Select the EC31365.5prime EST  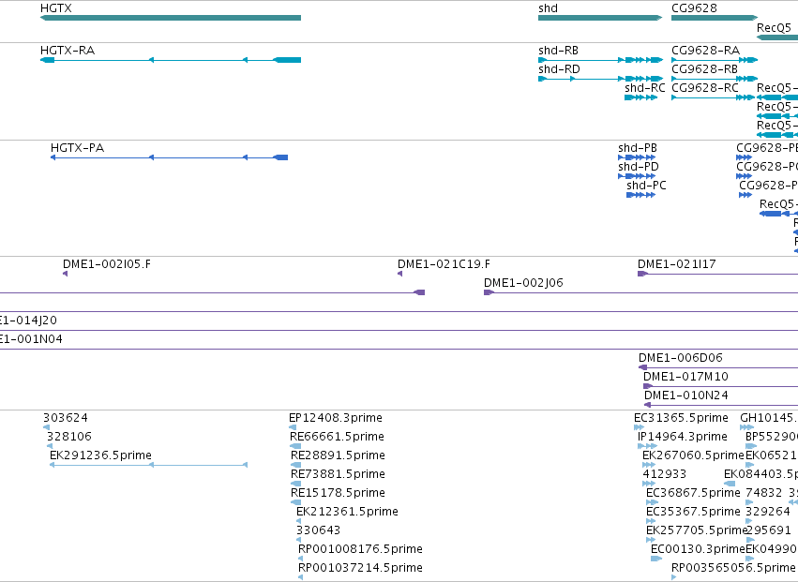click(x=640, y=427)
